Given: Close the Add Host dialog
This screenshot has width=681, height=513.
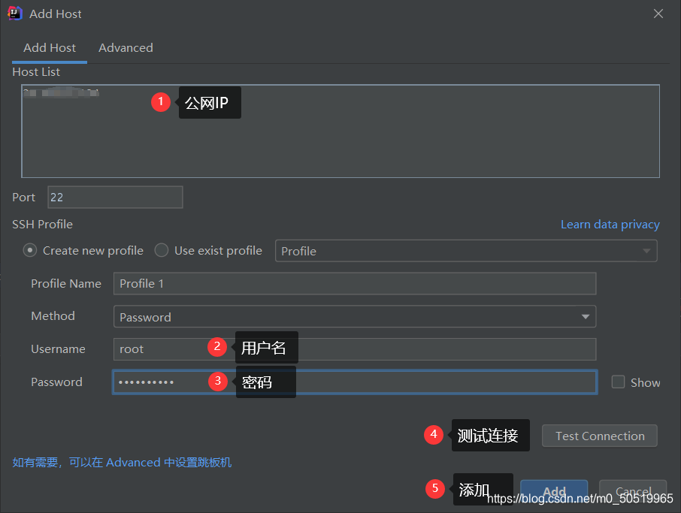Looking at the screenshot, I should pyautogui.click(x=658, y=14).
